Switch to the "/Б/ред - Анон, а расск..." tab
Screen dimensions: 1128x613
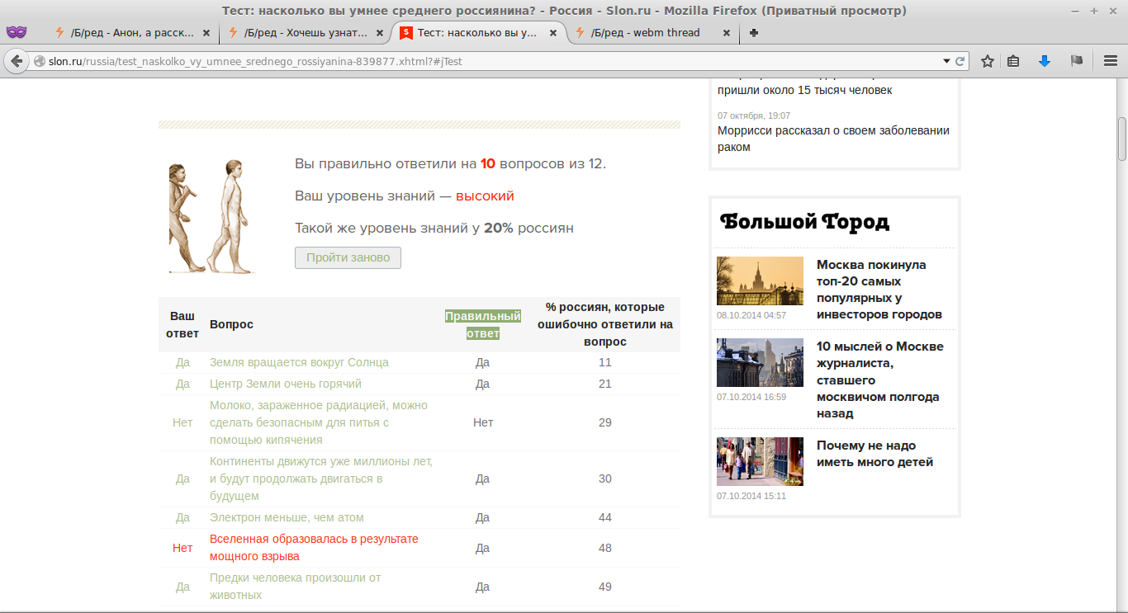pos(133,33)
